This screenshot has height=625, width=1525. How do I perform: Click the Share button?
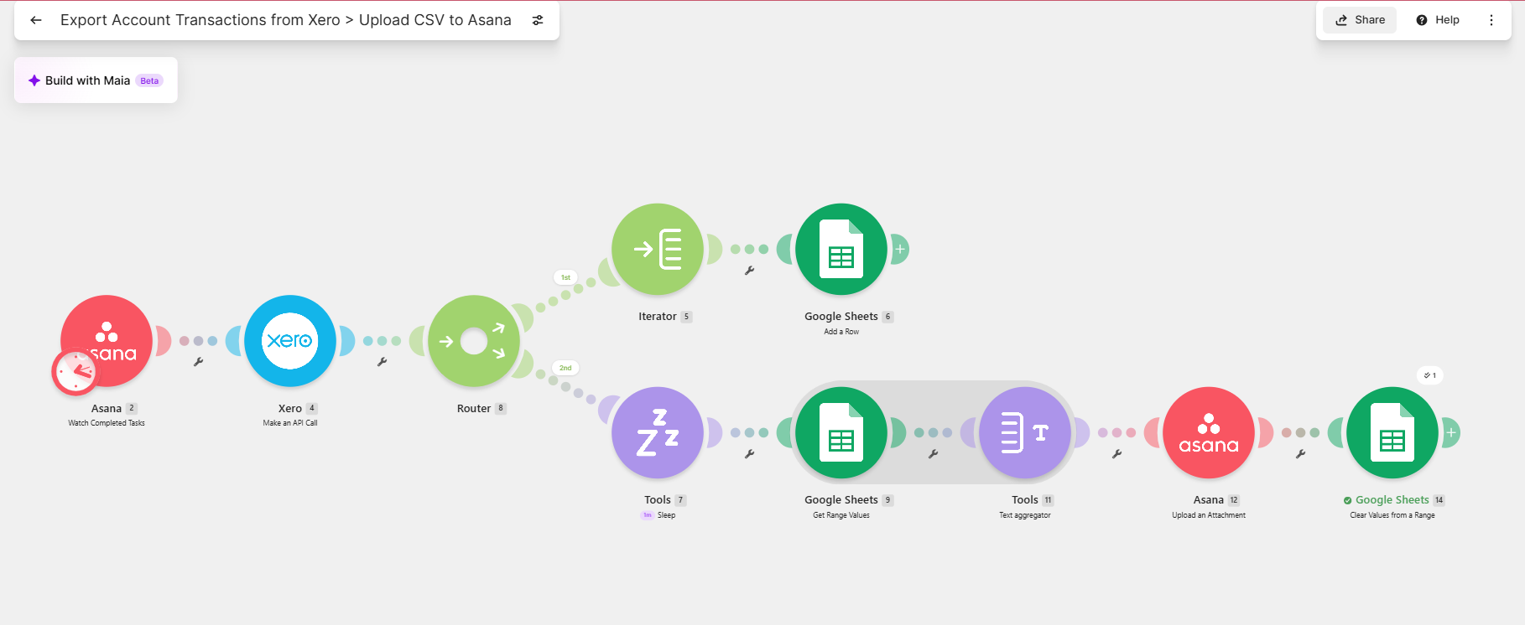pyautogui.click(x=1360, y=20)
